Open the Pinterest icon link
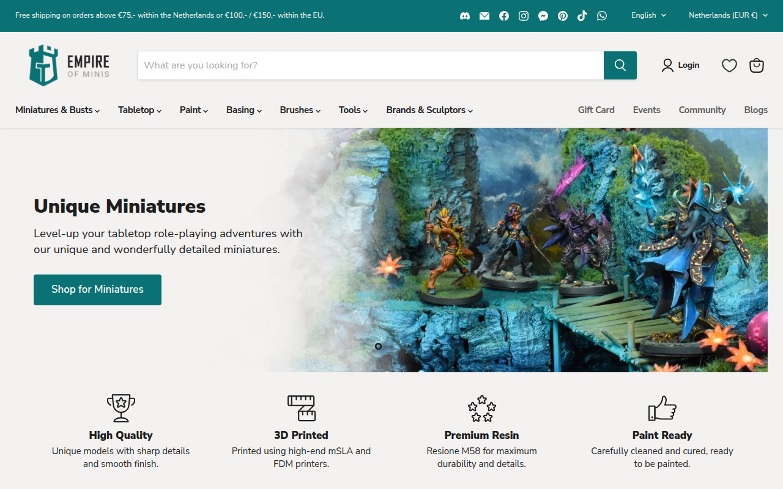This screenshot has width=783, height=489. pos(563,16)
